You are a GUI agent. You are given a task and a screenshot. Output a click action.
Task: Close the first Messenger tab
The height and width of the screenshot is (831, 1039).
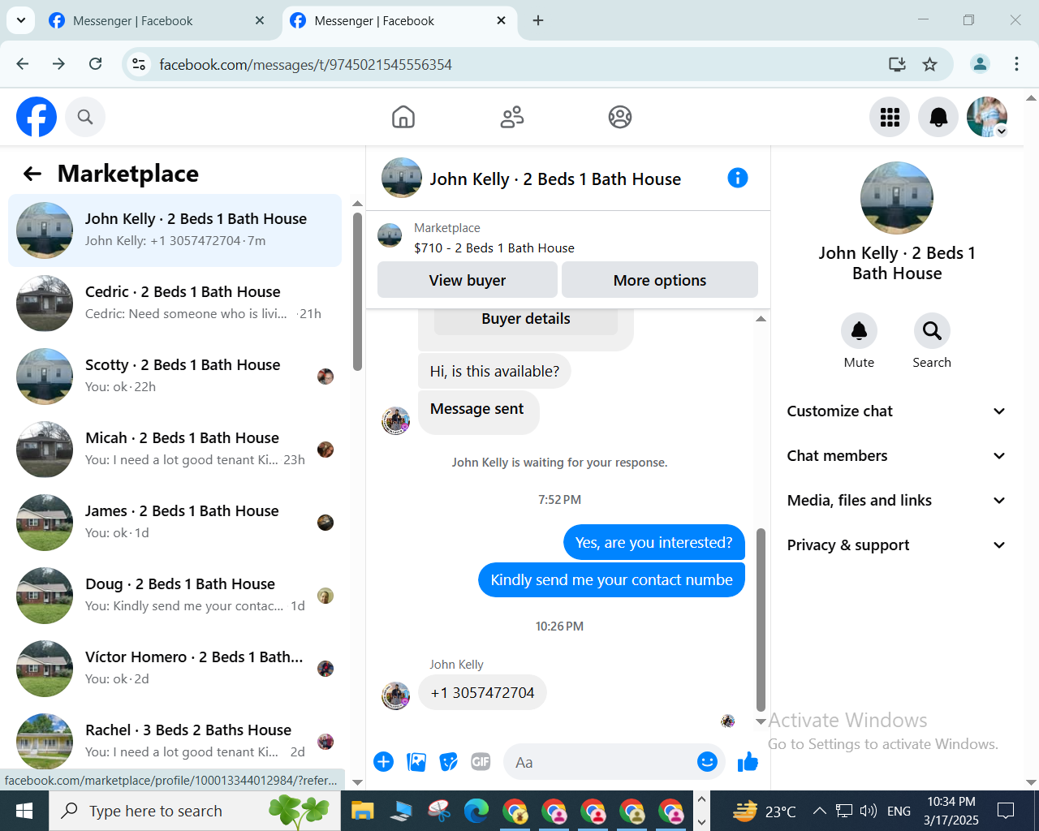[260, 21]
